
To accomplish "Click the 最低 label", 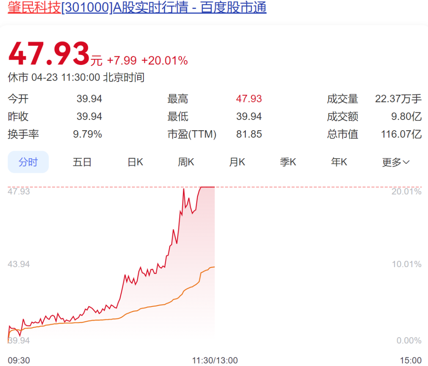I will tap(178, 116).
